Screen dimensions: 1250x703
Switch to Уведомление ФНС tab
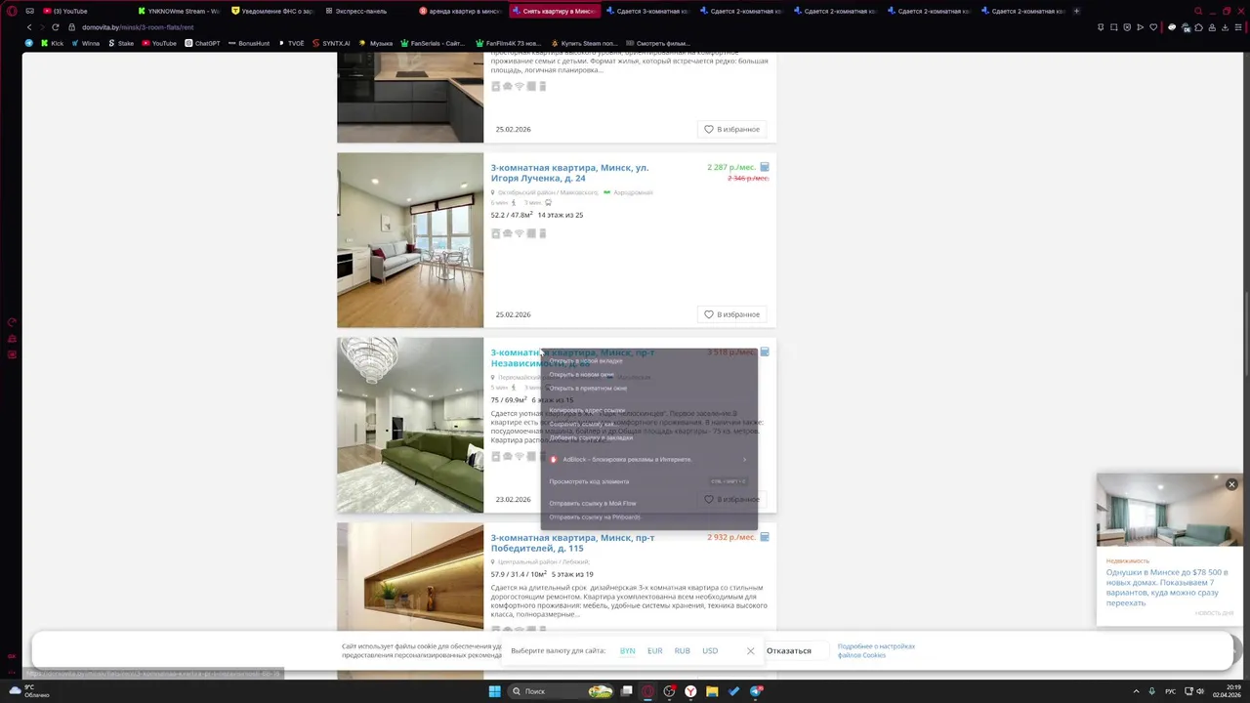(272, 11)
